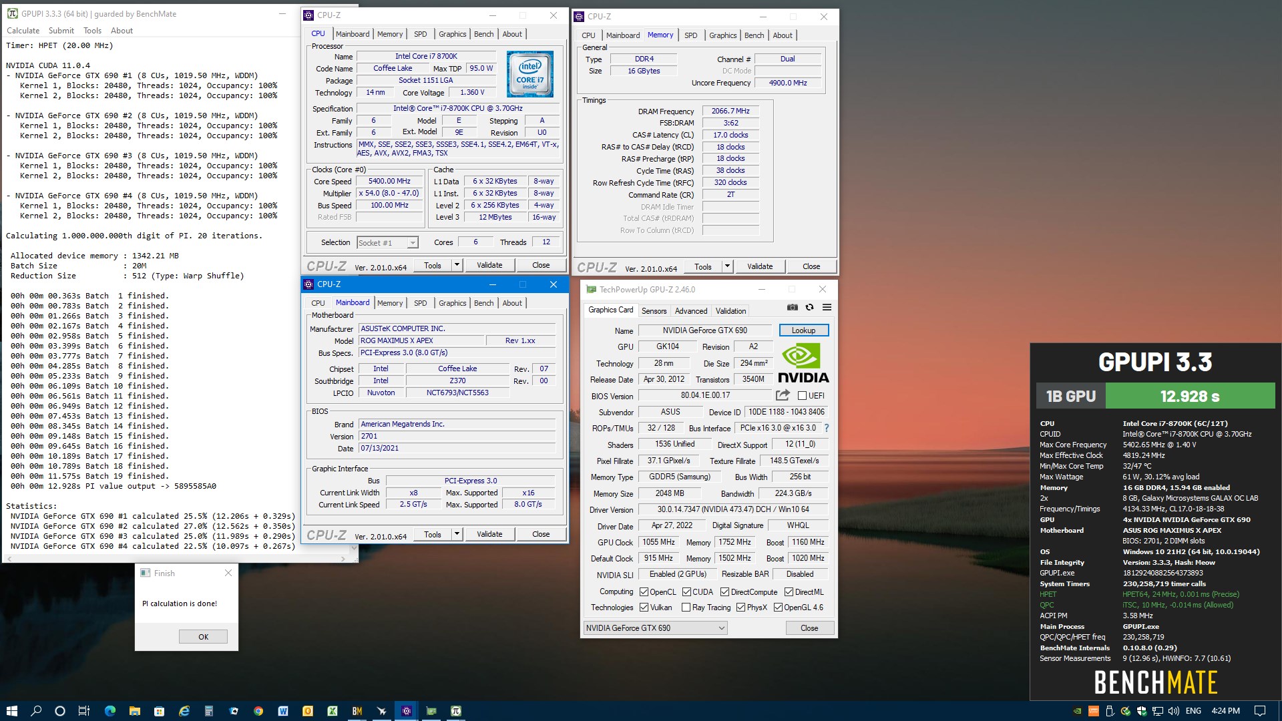Viewport: 1282px width, 721px height.
Task: Click the Intel Core i7 logo
Action: pos(529,74)
